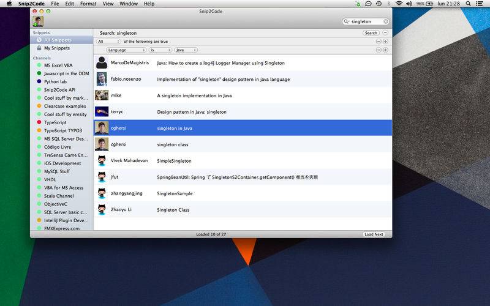The image size is (490, 306).
Task: Open the Window menu
Action: pyautogui.click(x=129, y=4)
